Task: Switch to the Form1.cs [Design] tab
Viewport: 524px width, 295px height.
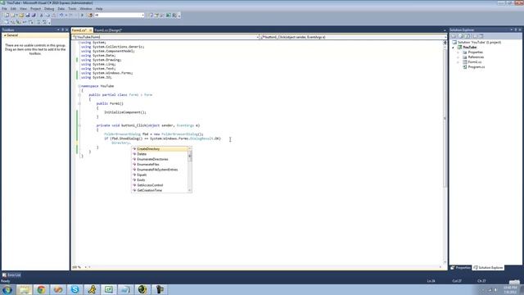Action: coord(108,30)
